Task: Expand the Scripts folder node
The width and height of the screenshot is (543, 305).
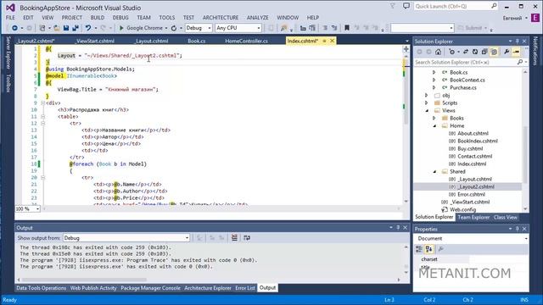Action: [x=427, y=103]
